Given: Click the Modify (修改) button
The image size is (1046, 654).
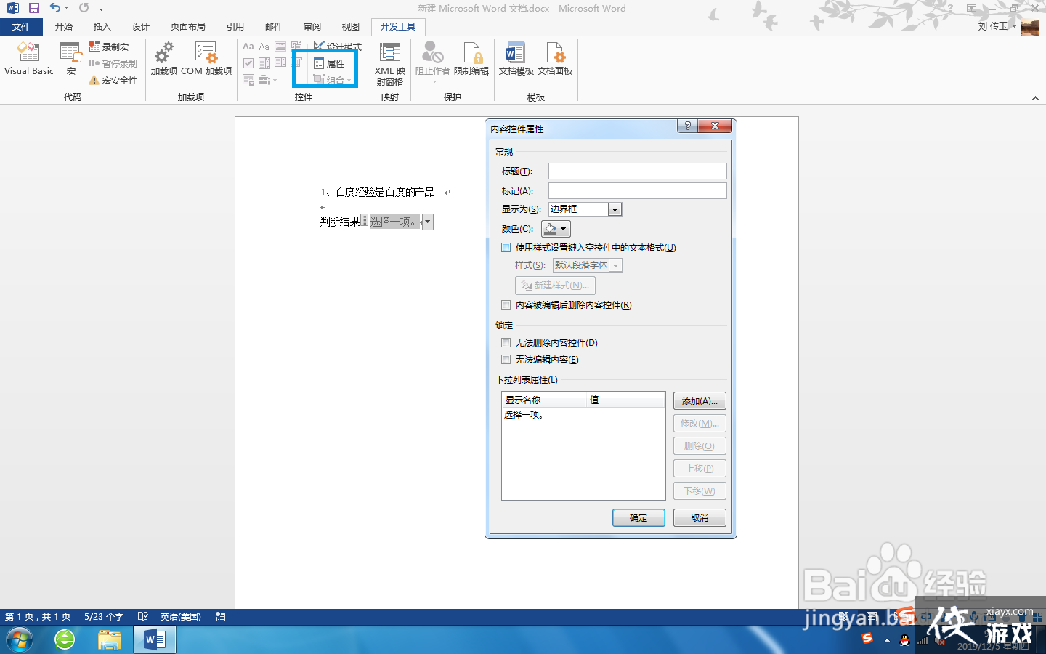Looking at the screenshot, I should [700, 424].
